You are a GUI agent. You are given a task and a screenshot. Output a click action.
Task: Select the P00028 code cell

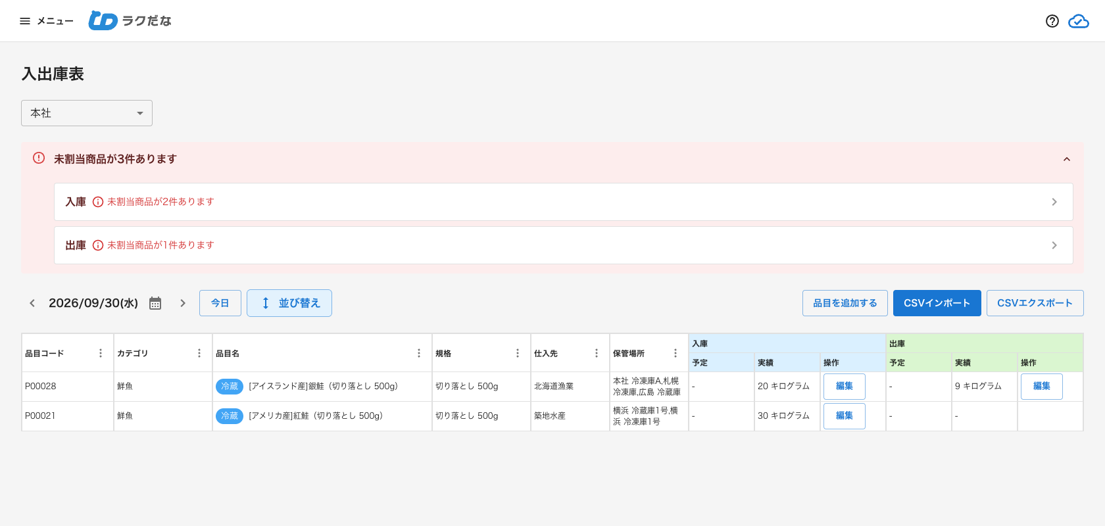(x=68, y=387)
